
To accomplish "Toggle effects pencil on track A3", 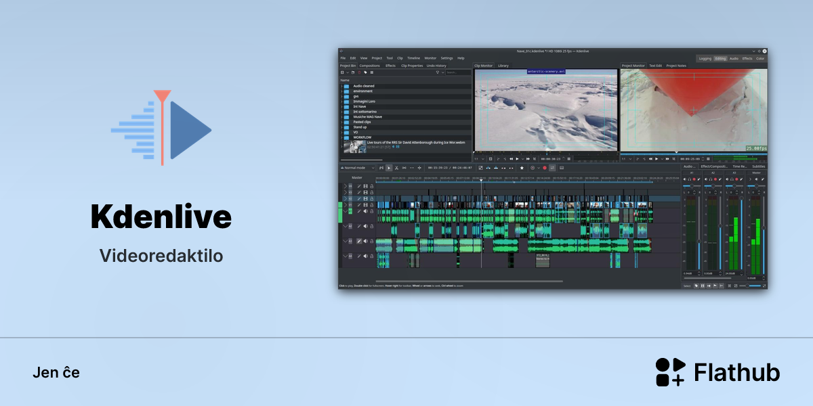I will [x=359, y=241].
